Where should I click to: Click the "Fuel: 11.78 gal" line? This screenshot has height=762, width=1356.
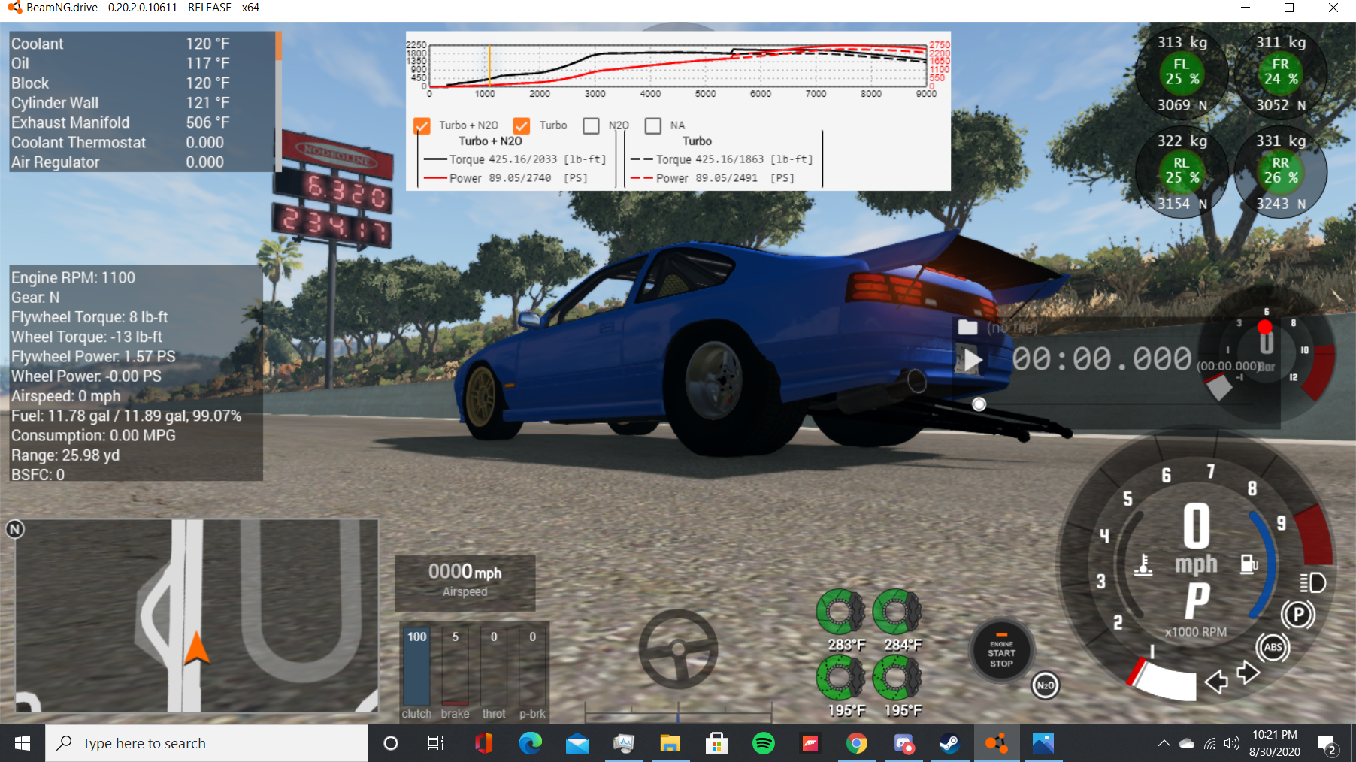[126, 416]
